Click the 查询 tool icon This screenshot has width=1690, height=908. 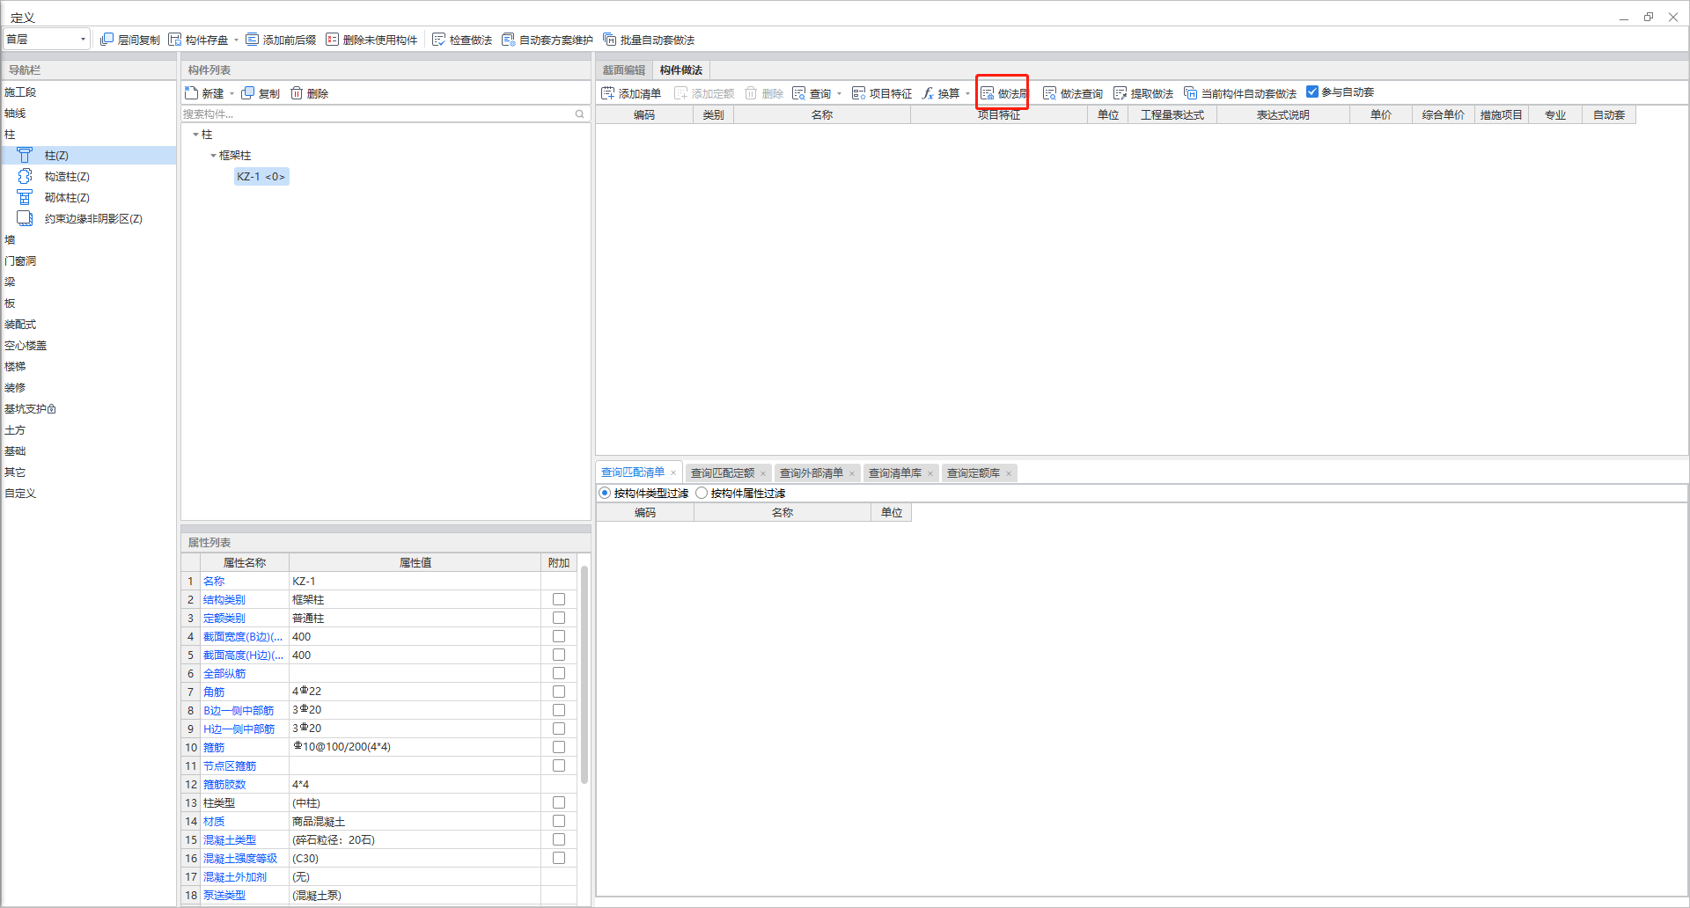(x=799, y=93)
